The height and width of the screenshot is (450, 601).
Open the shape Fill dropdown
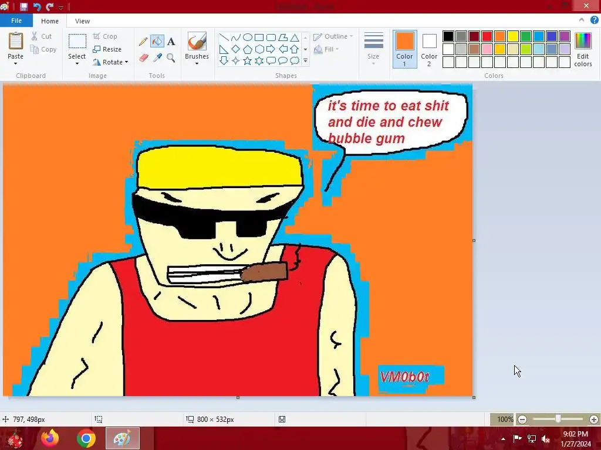tap(326, 49)
